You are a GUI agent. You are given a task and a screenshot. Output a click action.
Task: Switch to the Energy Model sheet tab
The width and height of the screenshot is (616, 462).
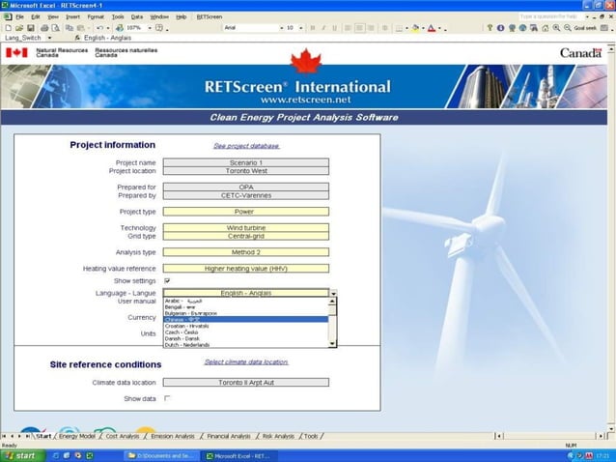77,436
